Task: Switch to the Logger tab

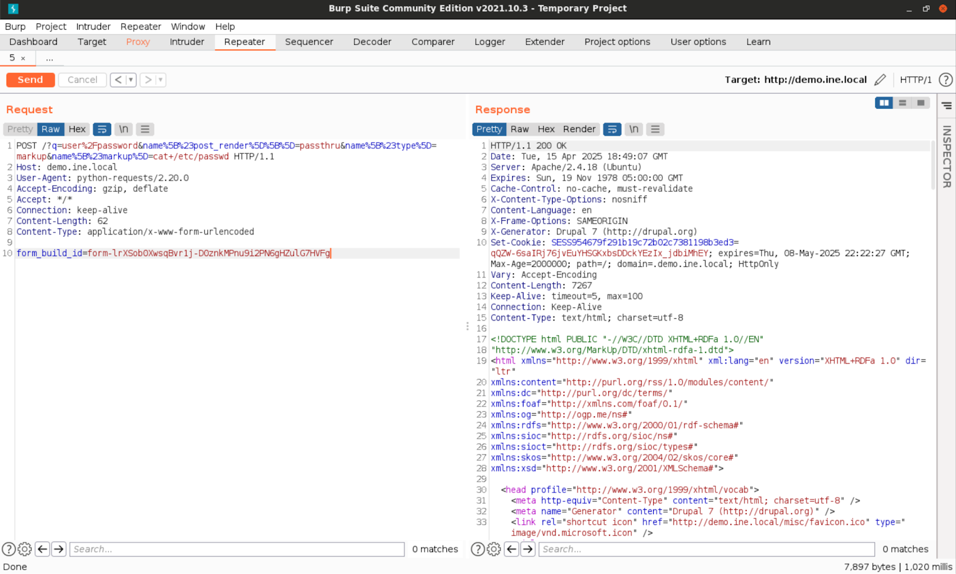Action: click(490, 42)
